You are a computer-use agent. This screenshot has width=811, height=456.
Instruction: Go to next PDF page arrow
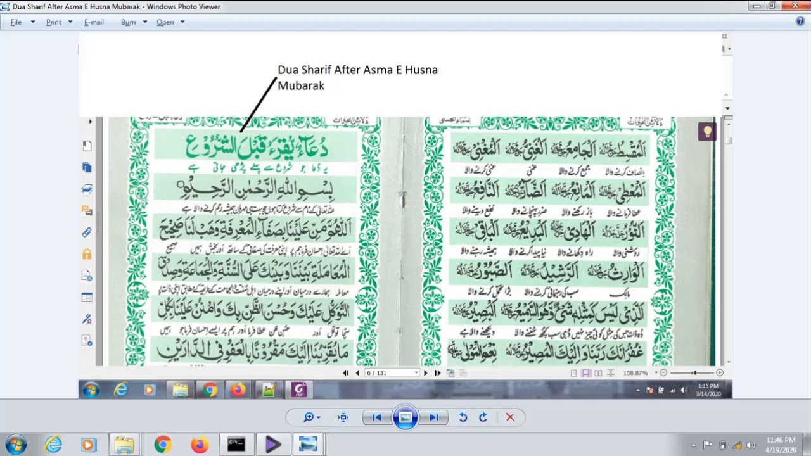tap(426, 373)
